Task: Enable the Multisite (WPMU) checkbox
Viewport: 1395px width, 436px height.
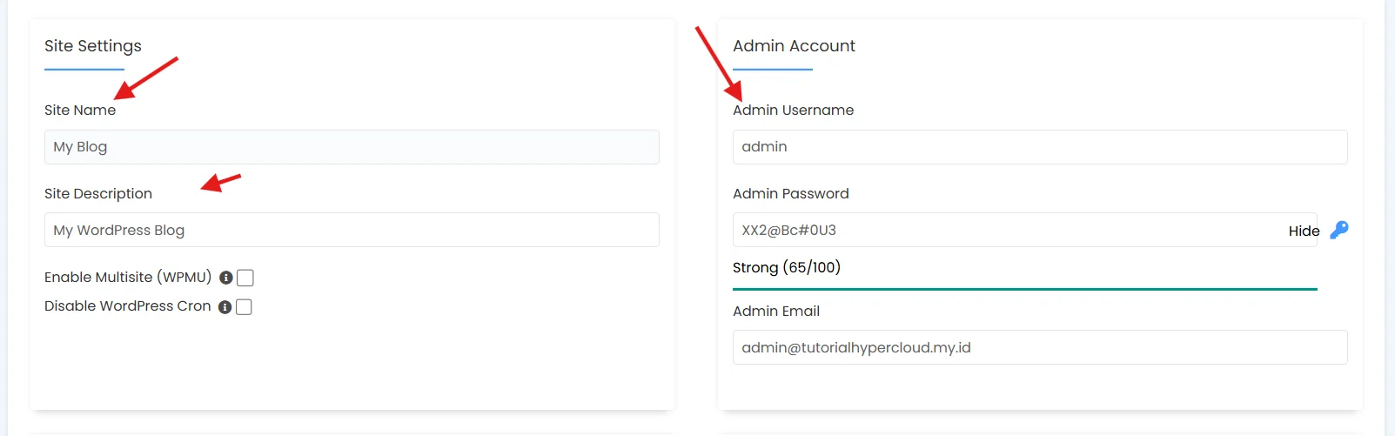Action: pyautogui.click(x=245, y=278)
